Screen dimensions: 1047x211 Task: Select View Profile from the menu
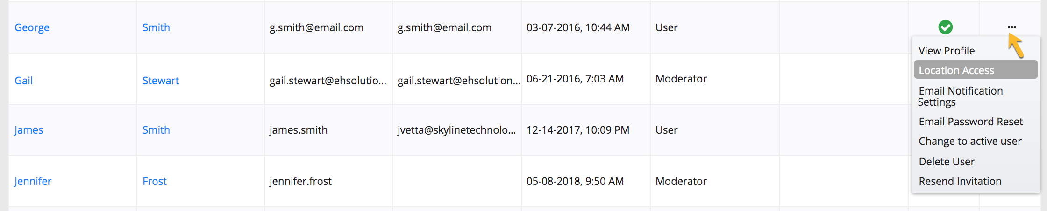pyautogui.click(x=947, y=51)
